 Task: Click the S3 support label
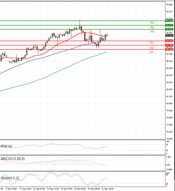pyautogui.click(x=151, y=52)
